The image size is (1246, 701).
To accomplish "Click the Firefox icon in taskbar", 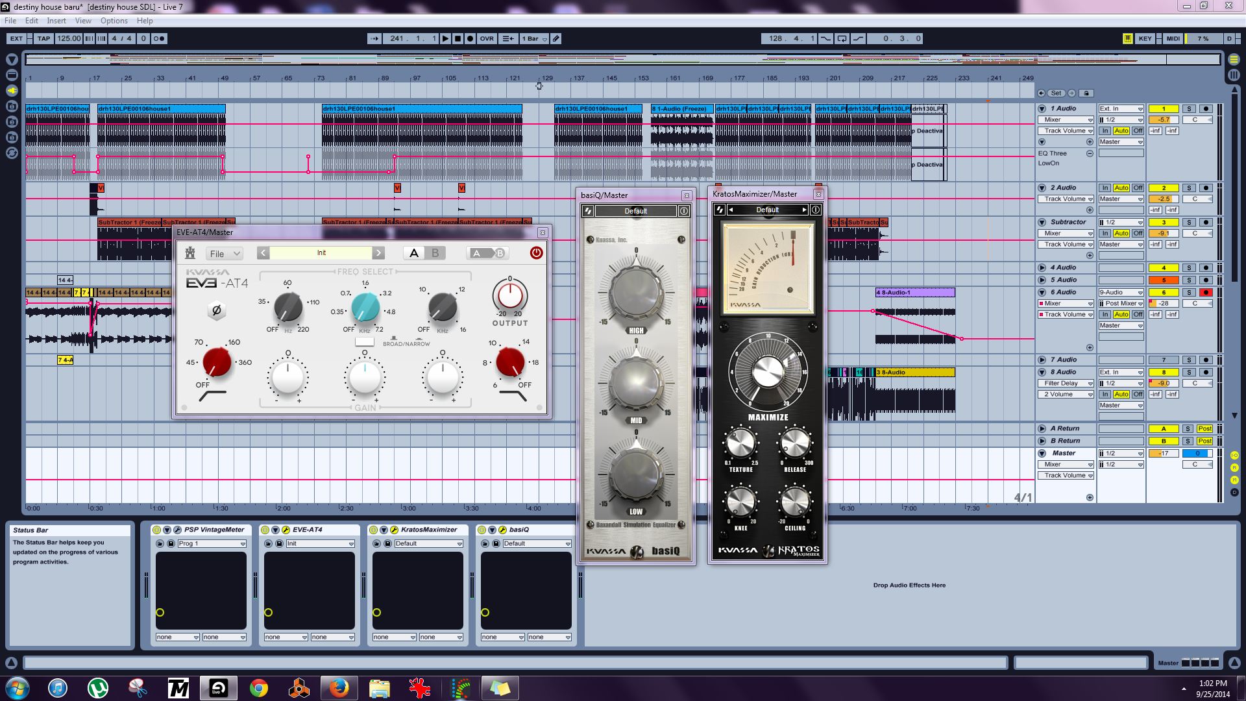I will pos(339,687).
